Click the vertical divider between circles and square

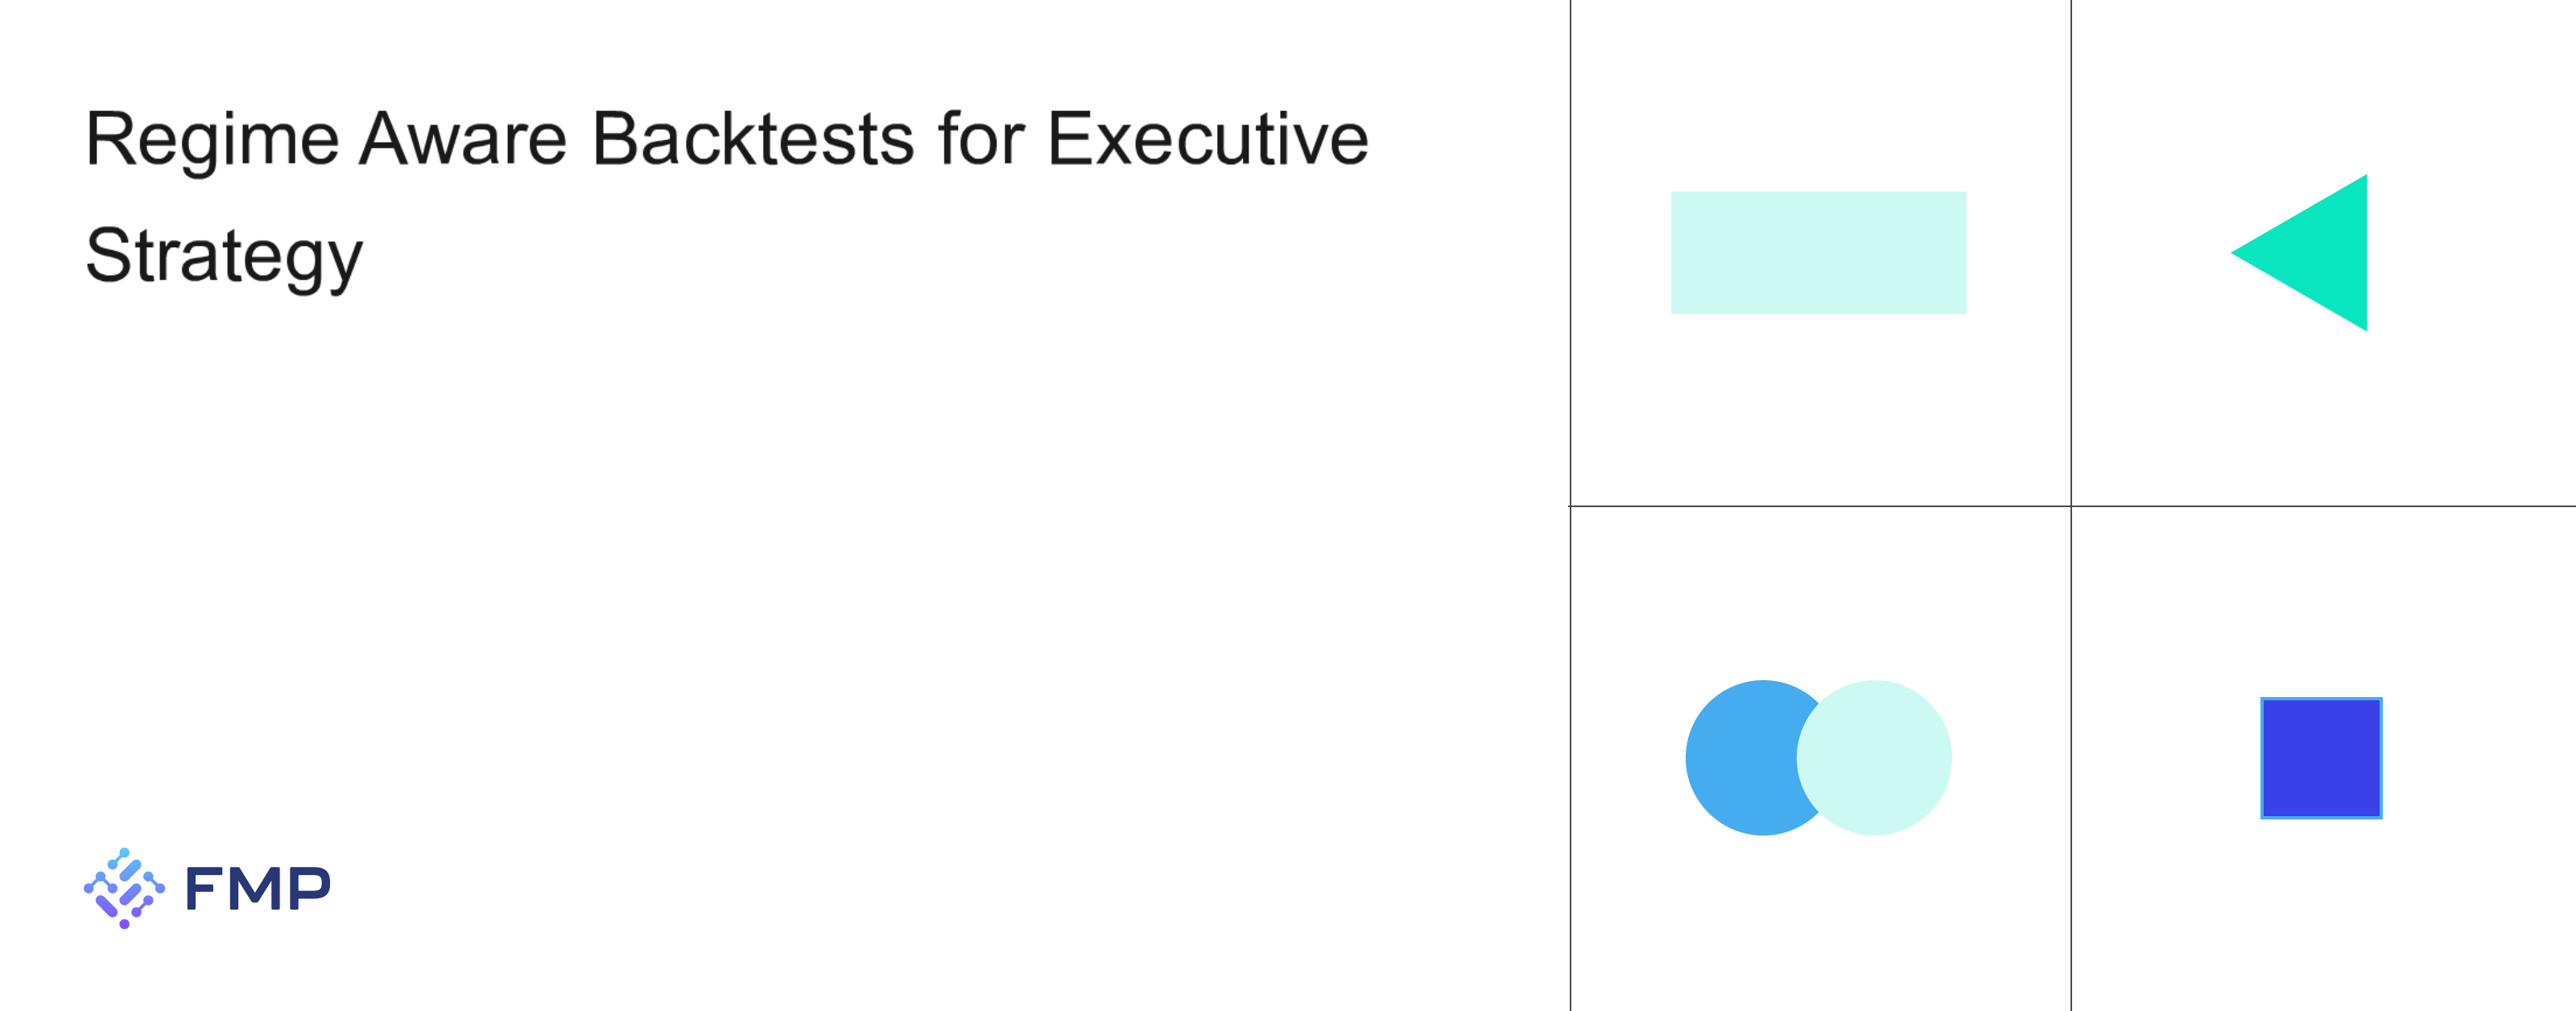tap(2071, 759)
